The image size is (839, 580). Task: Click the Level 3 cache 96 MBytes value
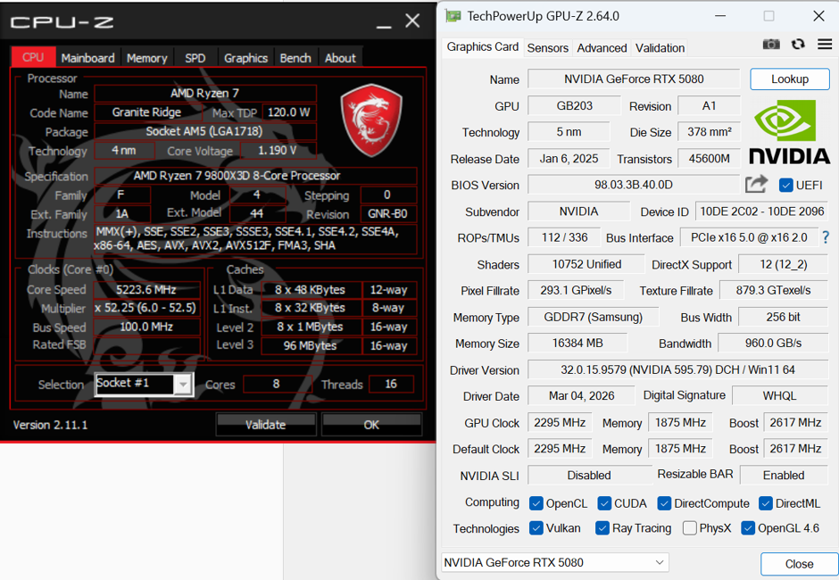311,345
